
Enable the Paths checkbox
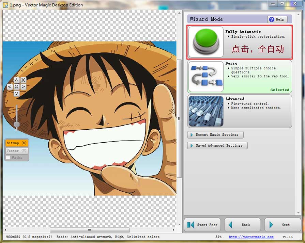tap(8, 158)
